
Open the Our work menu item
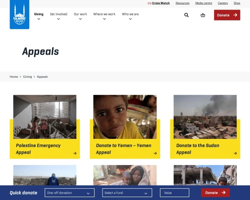(80, 14)
